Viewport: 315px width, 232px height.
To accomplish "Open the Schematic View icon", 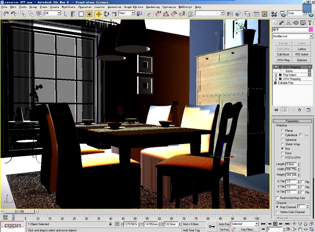I will click(265, 14).
